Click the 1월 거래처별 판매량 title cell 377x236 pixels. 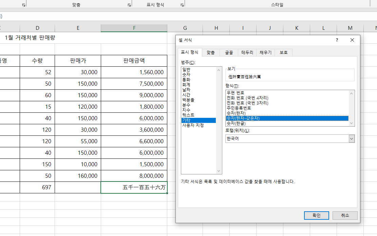click(x=30, y=38)
